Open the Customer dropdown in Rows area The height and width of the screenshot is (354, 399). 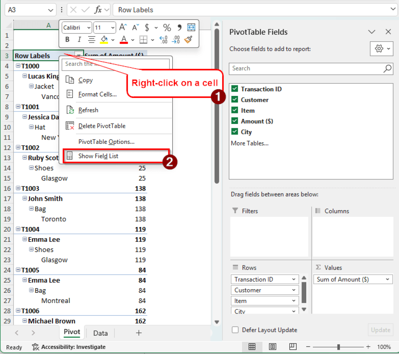click(293, 290)
